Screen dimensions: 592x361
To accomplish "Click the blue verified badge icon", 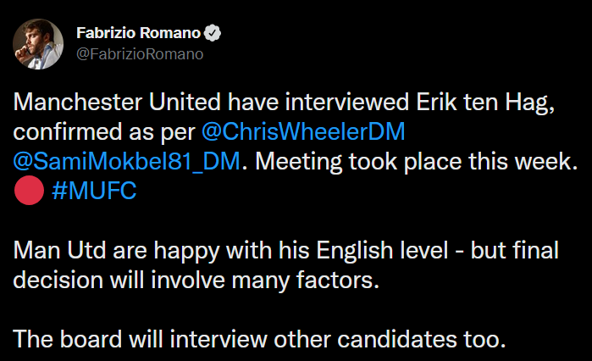I will tap(213, 33).
